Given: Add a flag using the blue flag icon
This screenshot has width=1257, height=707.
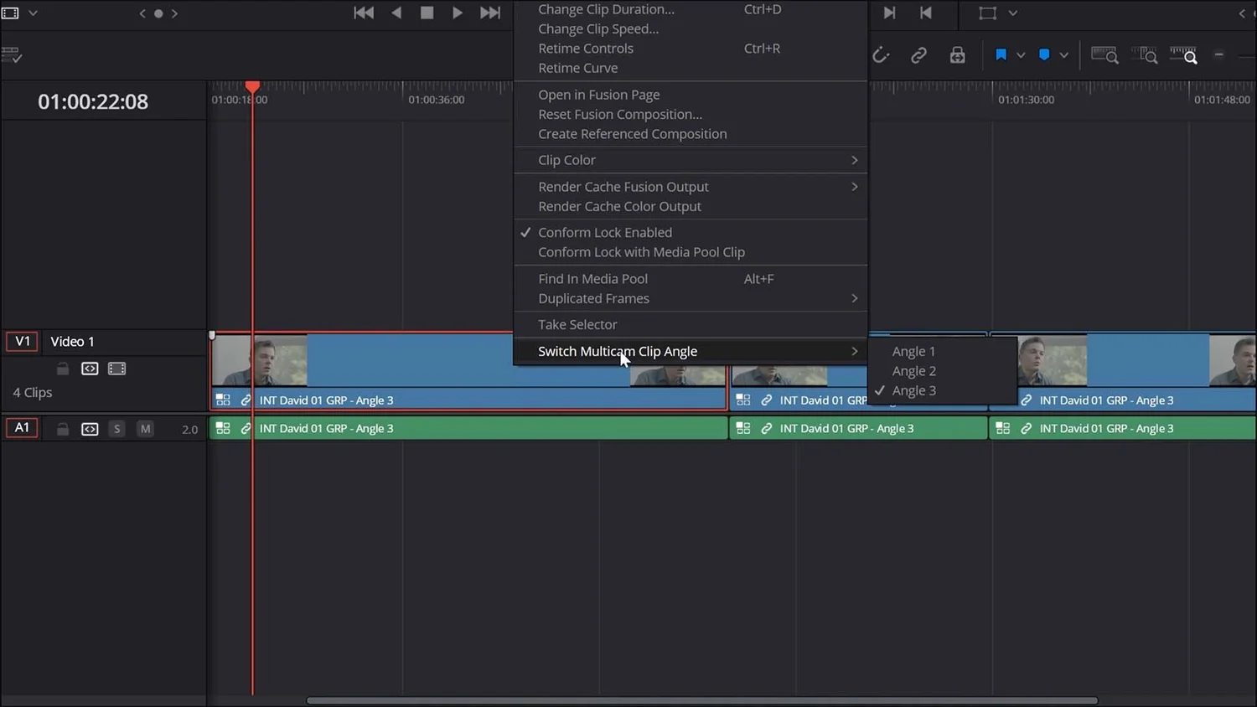Looking at the screenshot, I should [x=1001, y=54].
